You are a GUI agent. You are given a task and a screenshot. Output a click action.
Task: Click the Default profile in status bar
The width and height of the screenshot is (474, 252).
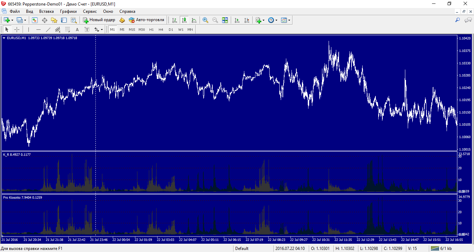242,248
